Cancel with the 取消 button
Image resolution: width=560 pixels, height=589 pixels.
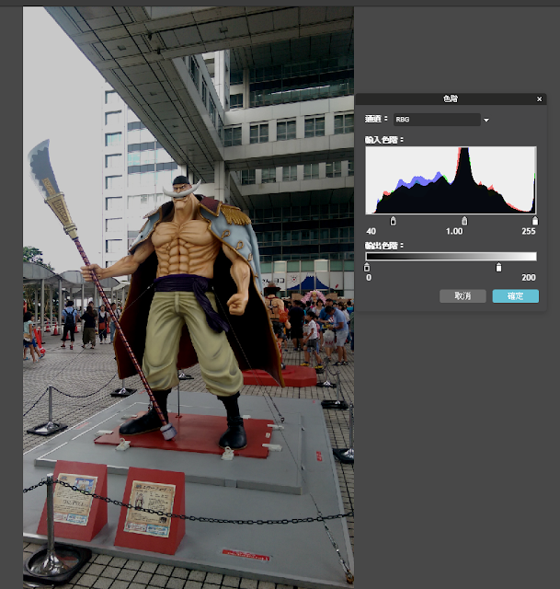[x=463, y=296]
